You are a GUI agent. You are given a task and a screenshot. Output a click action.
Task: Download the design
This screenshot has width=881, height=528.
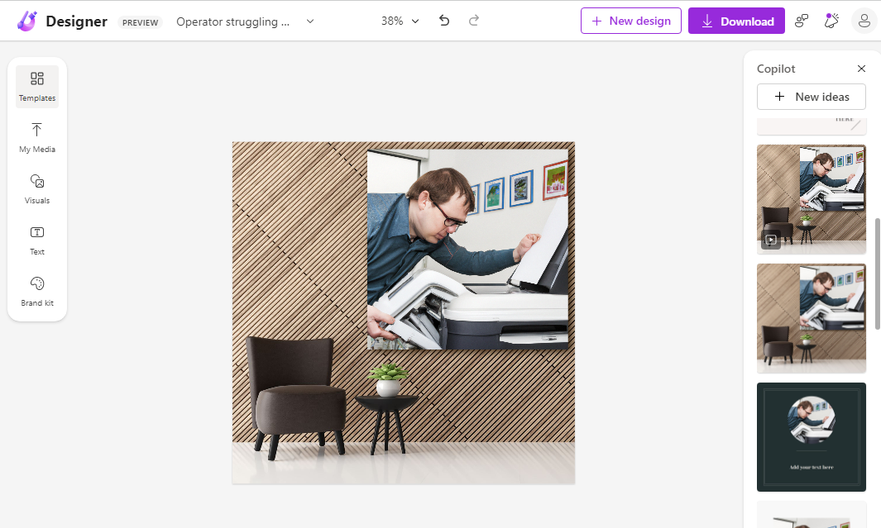(x=736, y=21)
